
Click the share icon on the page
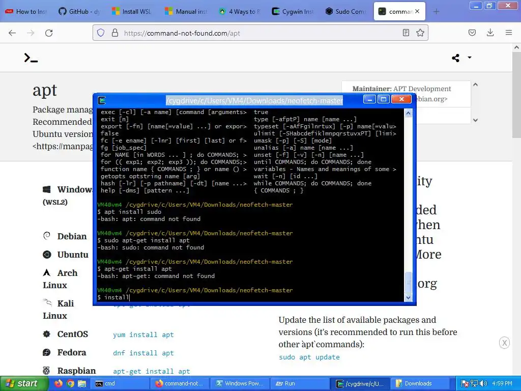pos(455,58)
